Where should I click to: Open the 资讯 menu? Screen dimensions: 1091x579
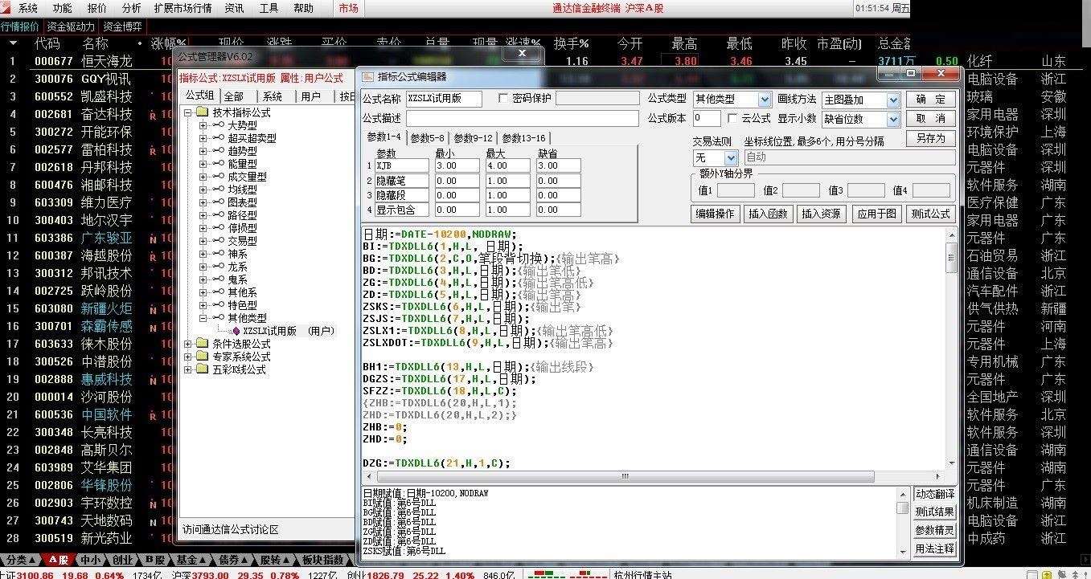[234, 8]
